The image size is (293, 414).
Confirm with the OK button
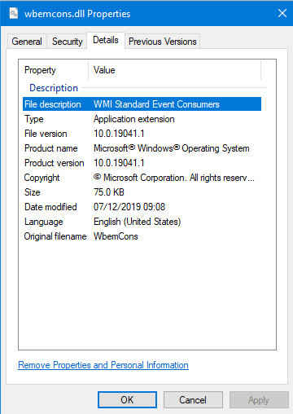127,399
